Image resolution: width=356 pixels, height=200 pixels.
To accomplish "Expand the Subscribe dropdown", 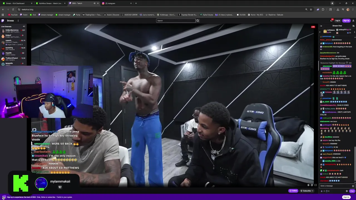I will (x=307, y=191).
